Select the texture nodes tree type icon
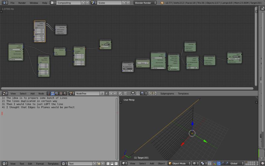The width and height of the screenshot is (265, 166). tap(61, 93)
